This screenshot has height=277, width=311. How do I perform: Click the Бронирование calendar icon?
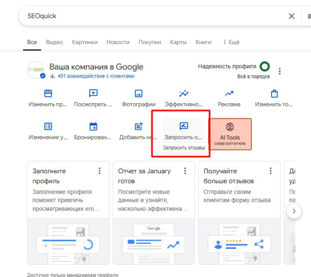click(93, 126)
